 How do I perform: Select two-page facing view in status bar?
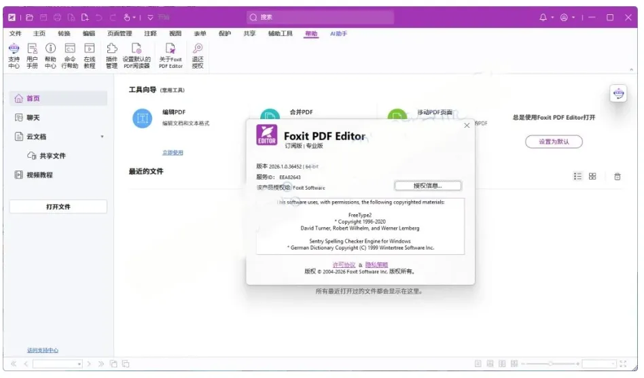click(x=502, y=364)
